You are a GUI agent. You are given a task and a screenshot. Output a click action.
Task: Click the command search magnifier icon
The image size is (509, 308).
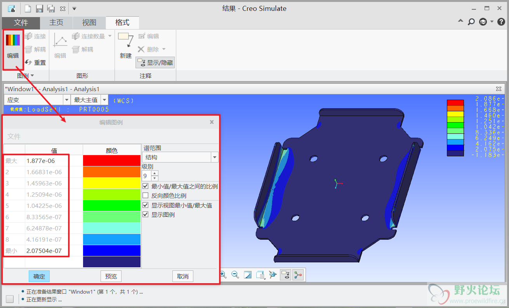click(471, 22)
